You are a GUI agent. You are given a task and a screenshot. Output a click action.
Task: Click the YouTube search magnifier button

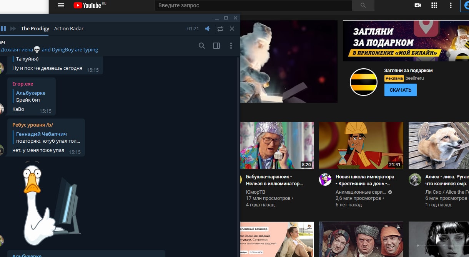[x=363, y=5]
